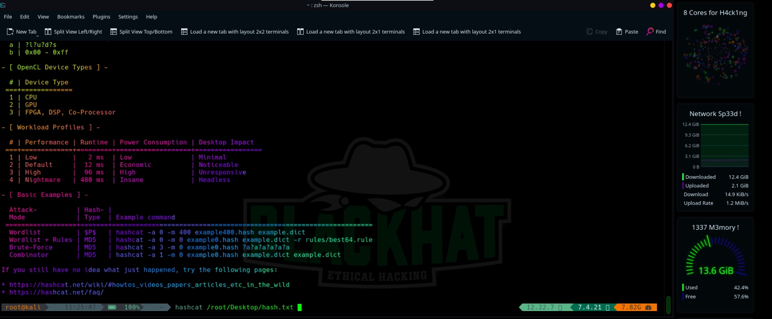
Task: Open the Edit menu
Action: coord(25,17)
